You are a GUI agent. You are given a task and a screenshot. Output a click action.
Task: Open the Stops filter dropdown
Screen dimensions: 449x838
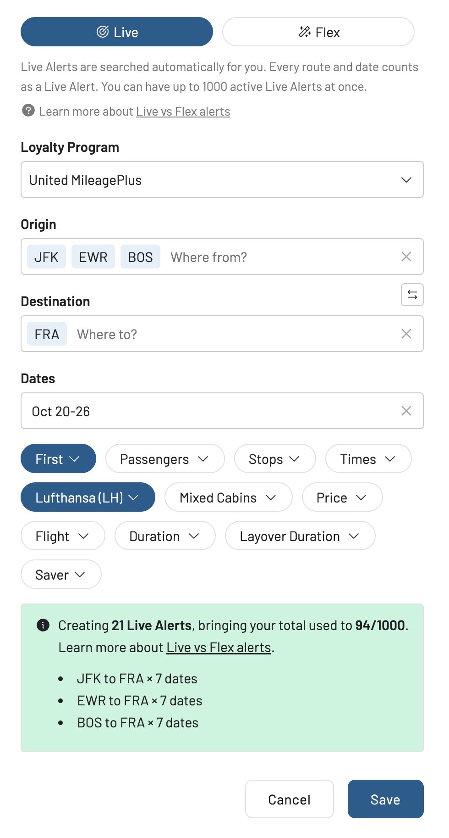click(x=274, y=459)
